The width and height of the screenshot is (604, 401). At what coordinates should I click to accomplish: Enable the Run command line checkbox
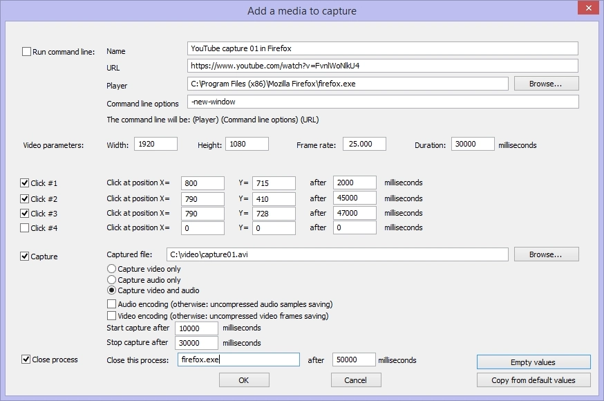pyautogui.click(x=27, y=52)
